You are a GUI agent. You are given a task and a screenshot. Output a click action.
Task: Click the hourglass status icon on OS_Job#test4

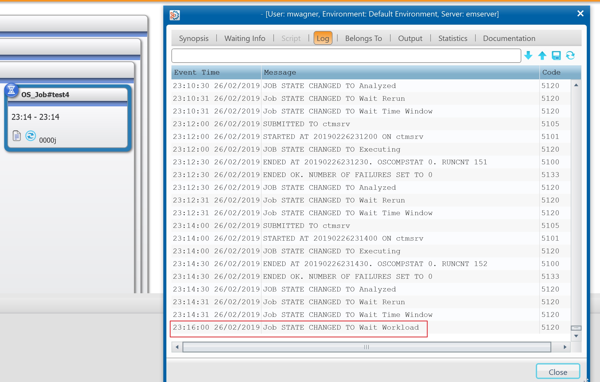tap(11, 90)
